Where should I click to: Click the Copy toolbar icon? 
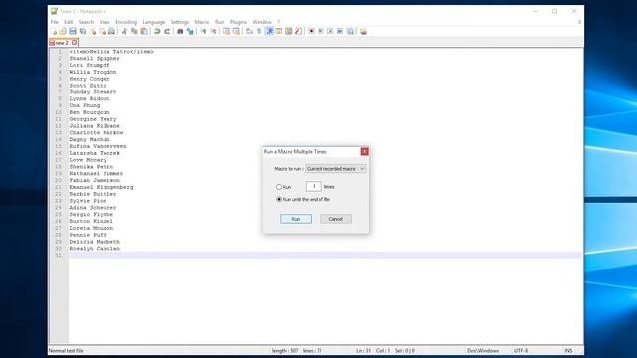point(134,31)
